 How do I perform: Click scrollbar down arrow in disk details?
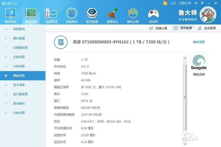tap(185, 144)
